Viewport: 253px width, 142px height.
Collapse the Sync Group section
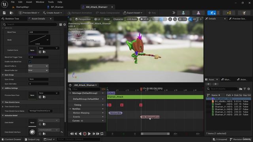tap(3, 75)
